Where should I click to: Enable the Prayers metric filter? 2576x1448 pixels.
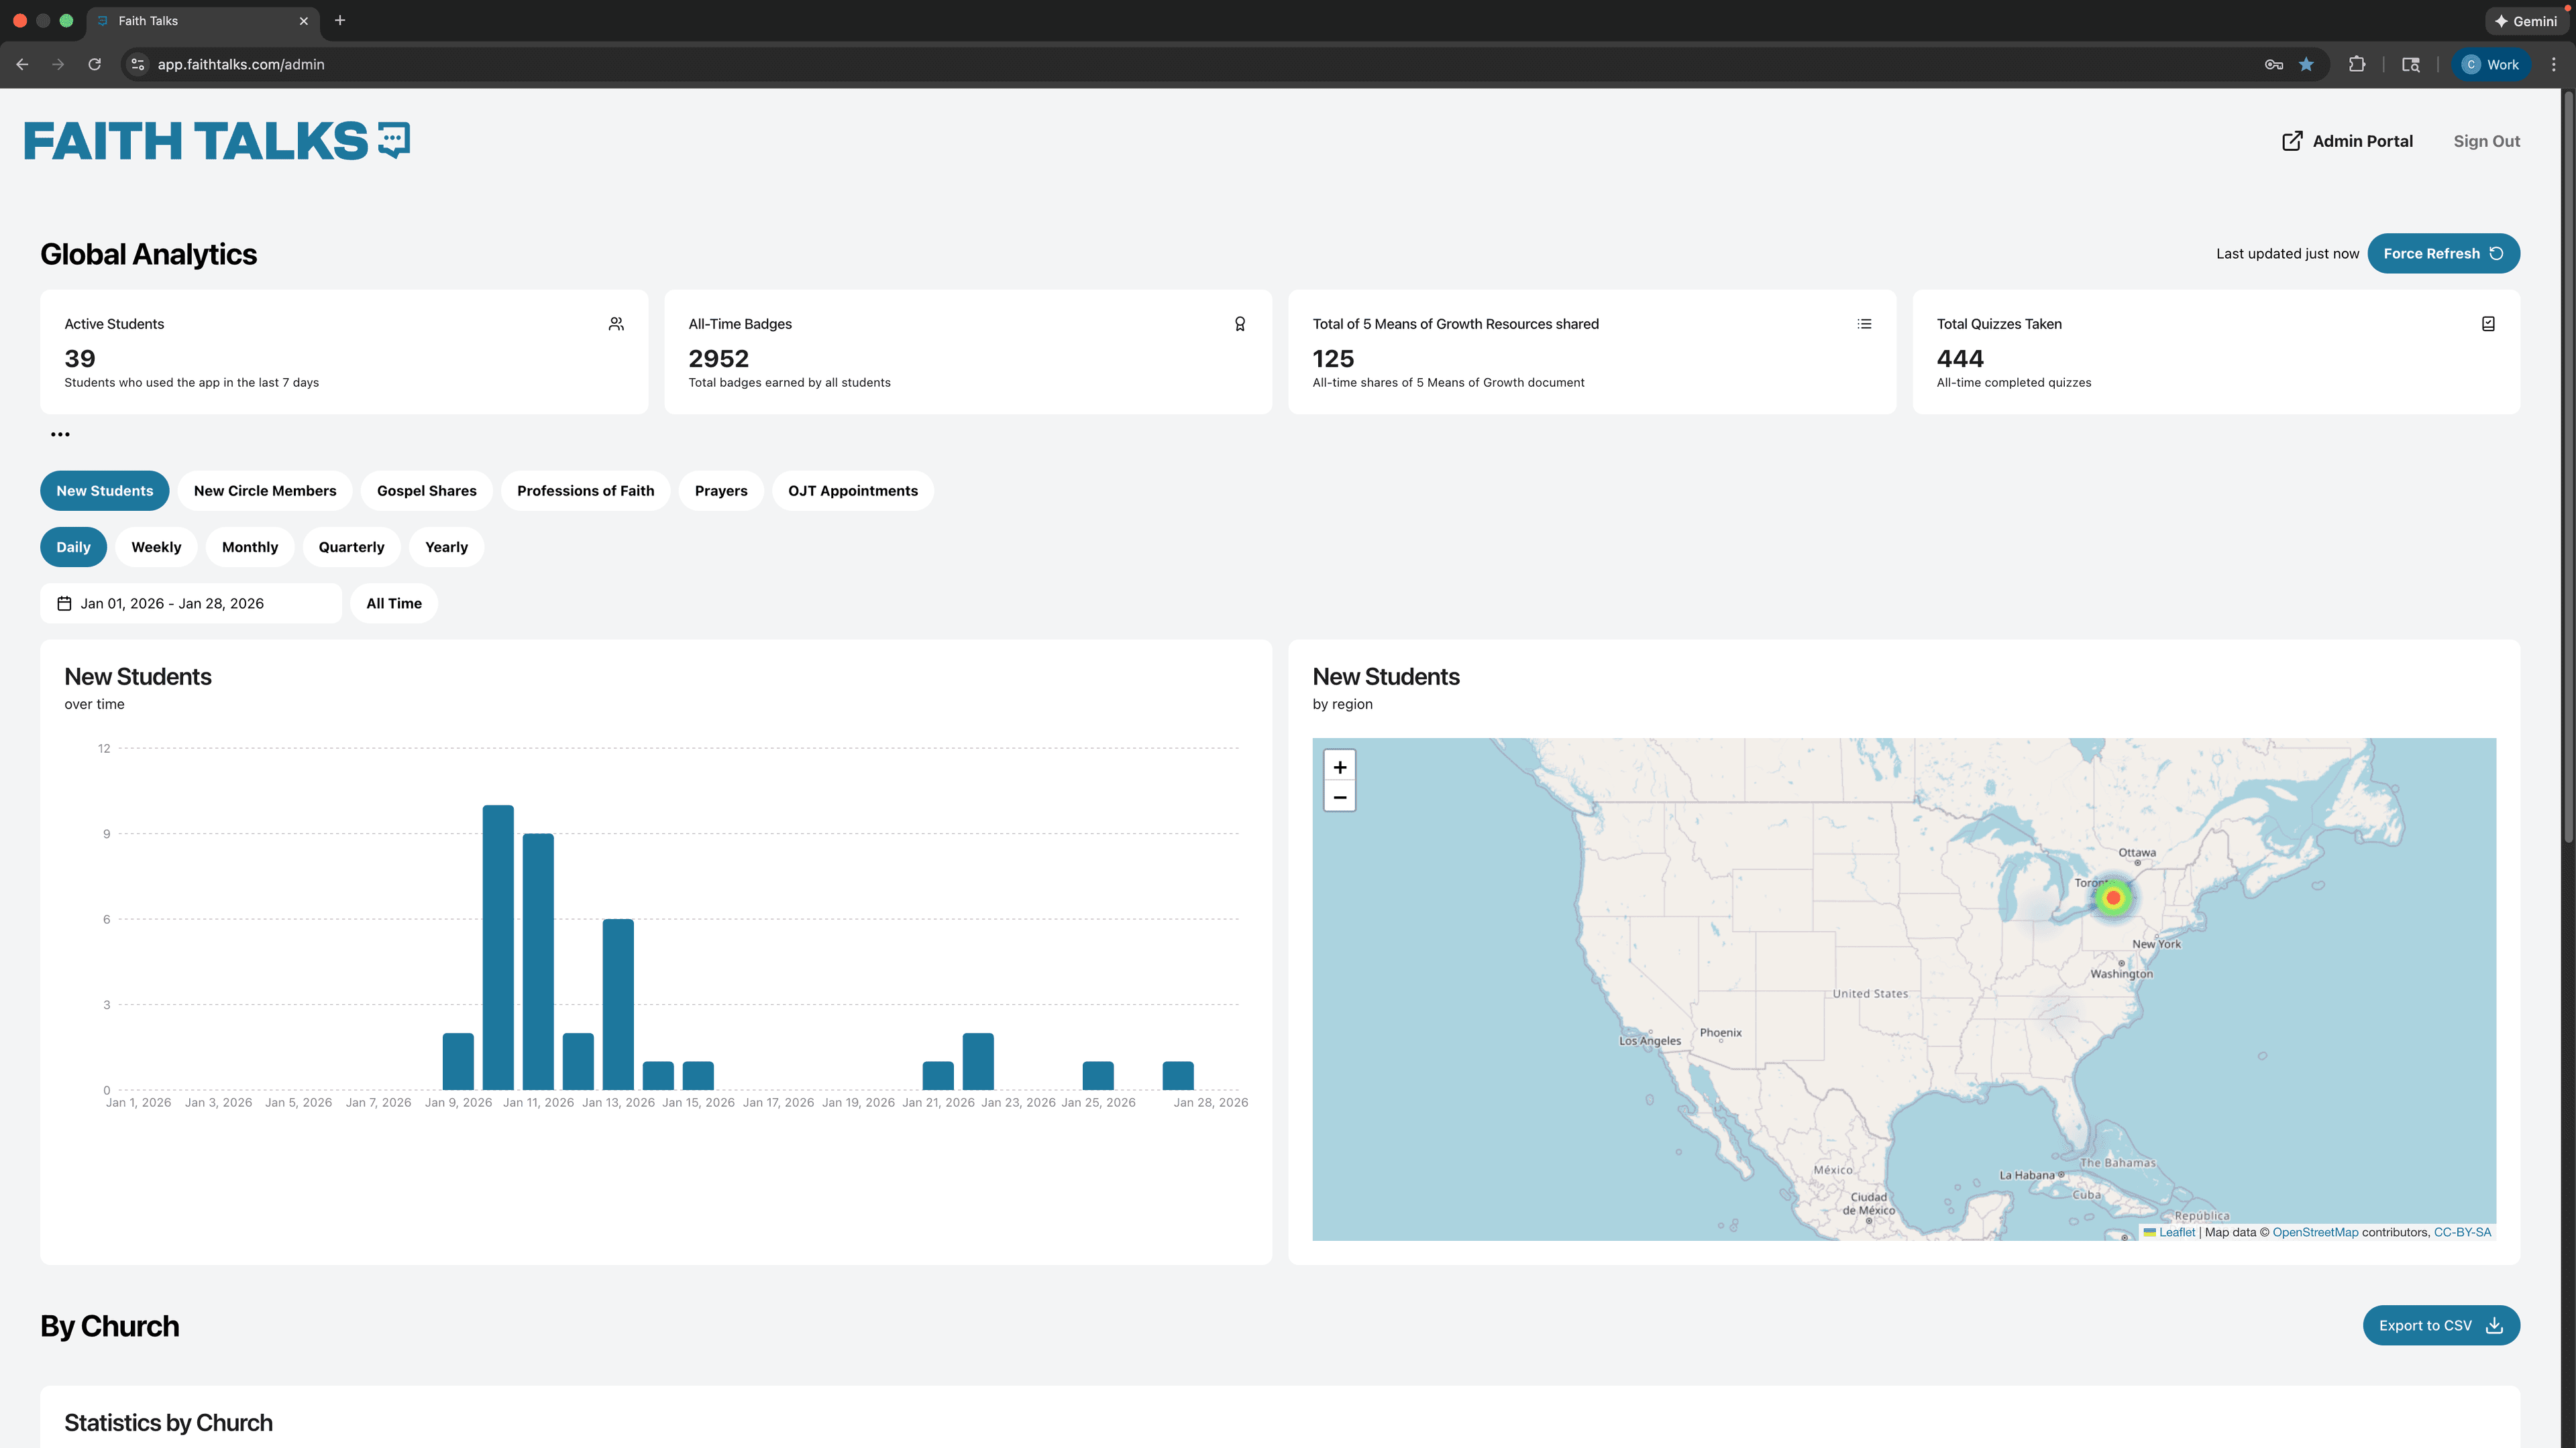pyautogui.click(x=721, y=489)
